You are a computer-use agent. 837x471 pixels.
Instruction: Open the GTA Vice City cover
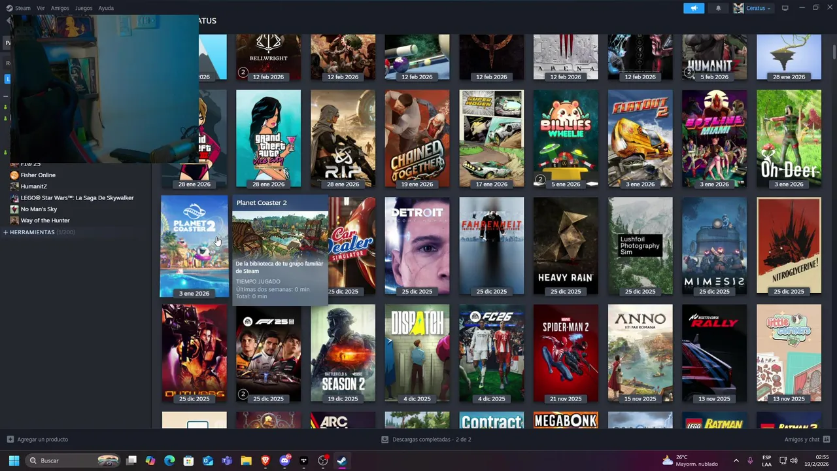268,138
